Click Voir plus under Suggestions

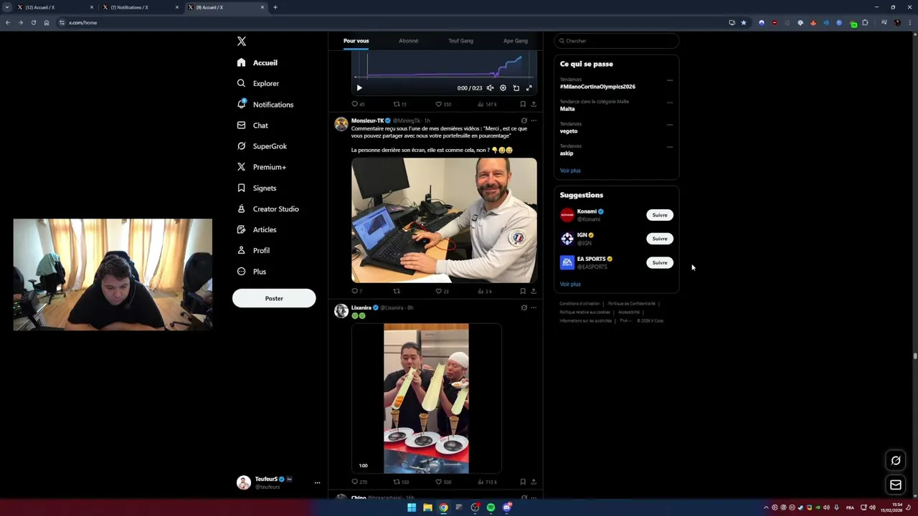tap(570, 285)
